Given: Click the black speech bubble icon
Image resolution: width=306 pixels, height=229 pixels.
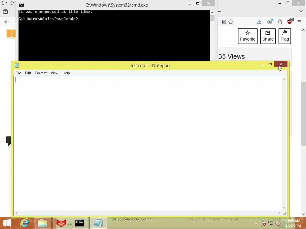Looking at the screenshot, I should tap(8, 141).
